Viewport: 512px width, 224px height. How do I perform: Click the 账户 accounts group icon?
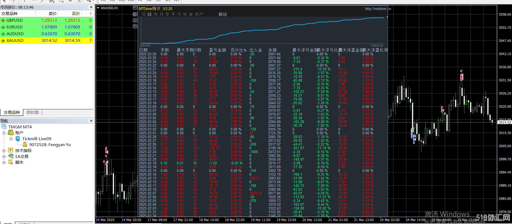(11, 133)
